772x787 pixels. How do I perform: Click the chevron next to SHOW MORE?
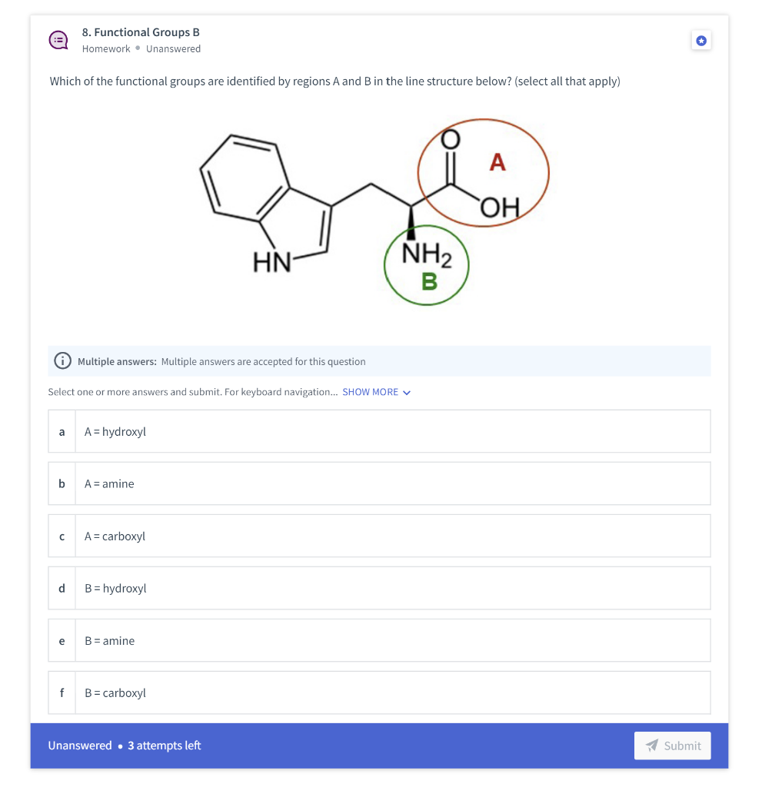[x=407, y=393]
